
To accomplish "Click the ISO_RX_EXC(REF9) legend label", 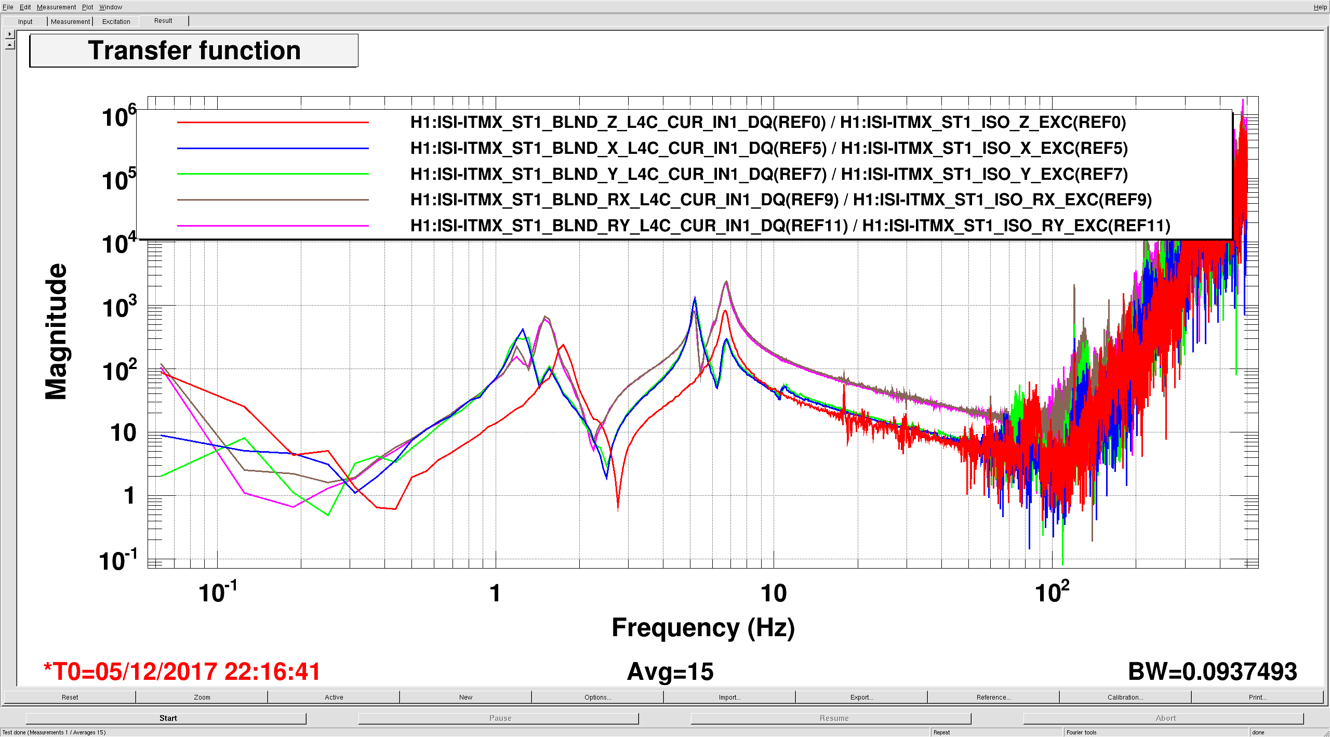I will click(1003, 200).
